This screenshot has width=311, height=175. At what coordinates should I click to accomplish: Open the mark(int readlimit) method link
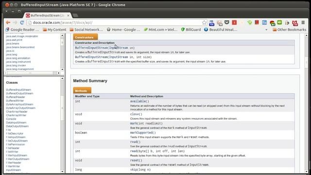point(146,123)
